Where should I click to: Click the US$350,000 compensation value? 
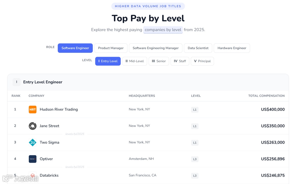[x=273, y=126]
